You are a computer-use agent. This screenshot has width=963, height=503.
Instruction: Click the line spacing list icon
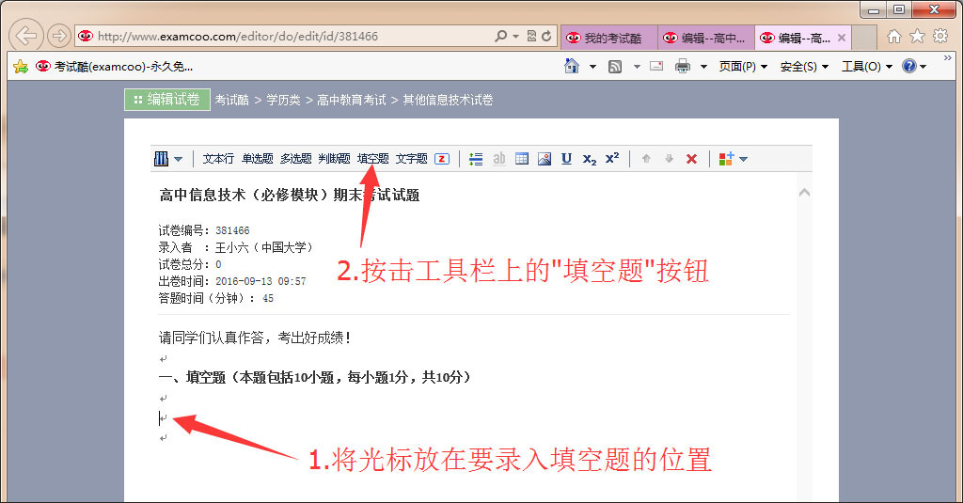coord(476,159)
